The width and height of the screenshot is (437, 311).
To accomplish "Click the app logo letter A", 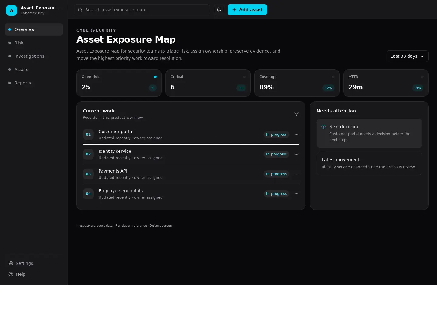I will pos(12,10).
